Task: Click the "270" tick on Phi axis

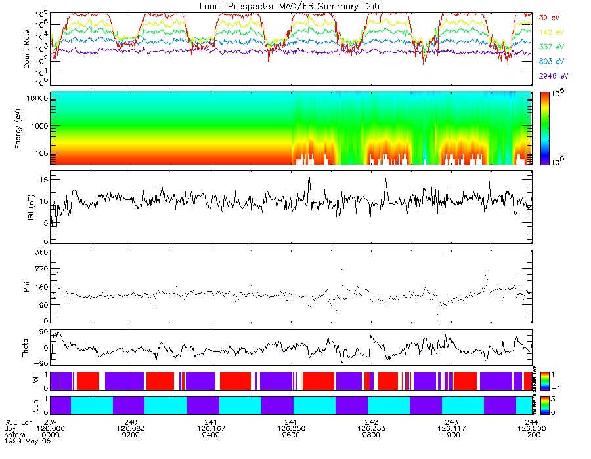Action: click(x=42, y=269)
